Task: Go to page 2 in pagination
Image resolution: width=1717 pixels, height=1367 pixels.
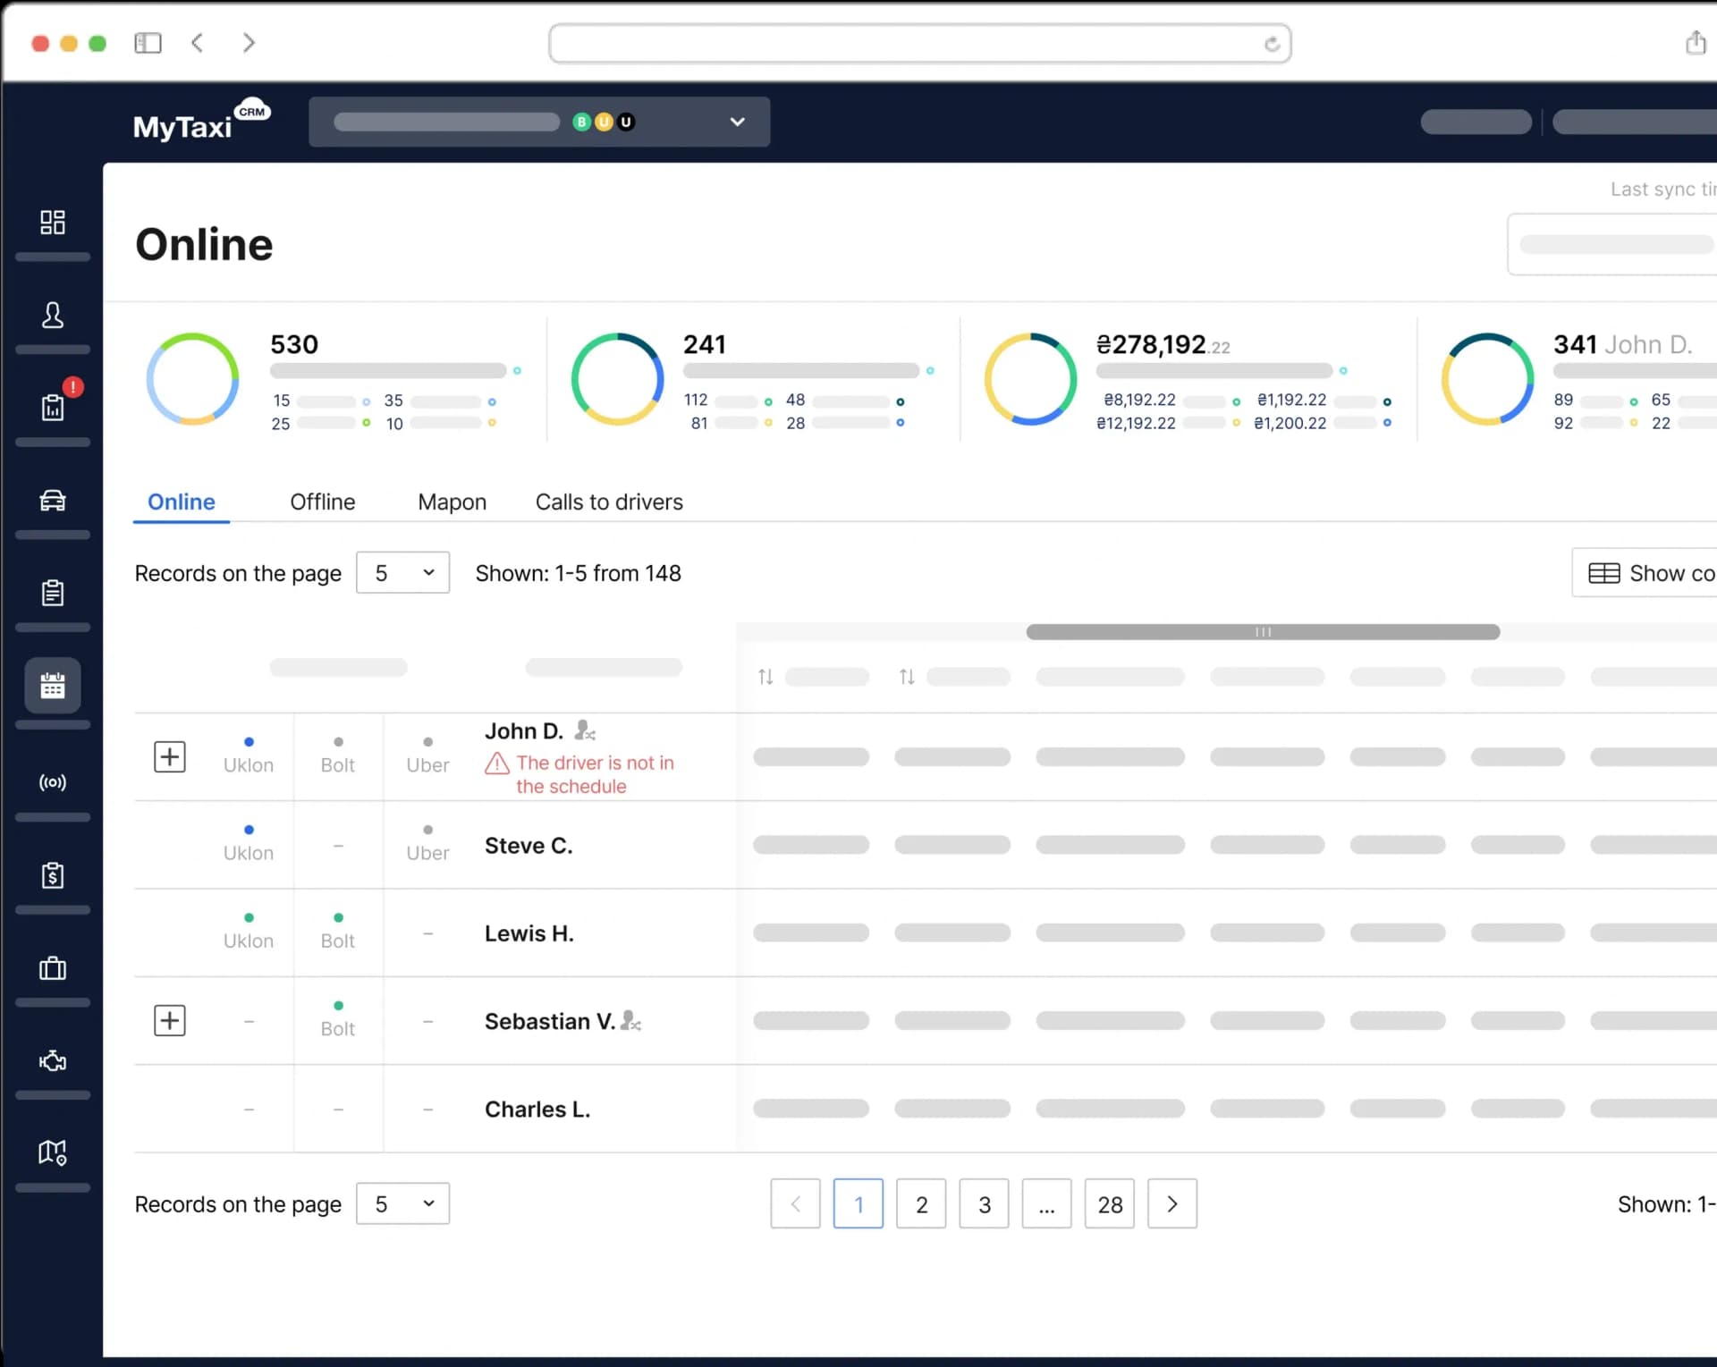Action: (x=921, y=1204)
